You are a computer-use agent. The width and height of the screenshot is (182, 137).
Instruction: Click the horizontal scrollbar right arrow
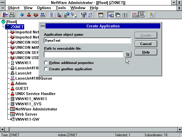click(x=179, y=129)
